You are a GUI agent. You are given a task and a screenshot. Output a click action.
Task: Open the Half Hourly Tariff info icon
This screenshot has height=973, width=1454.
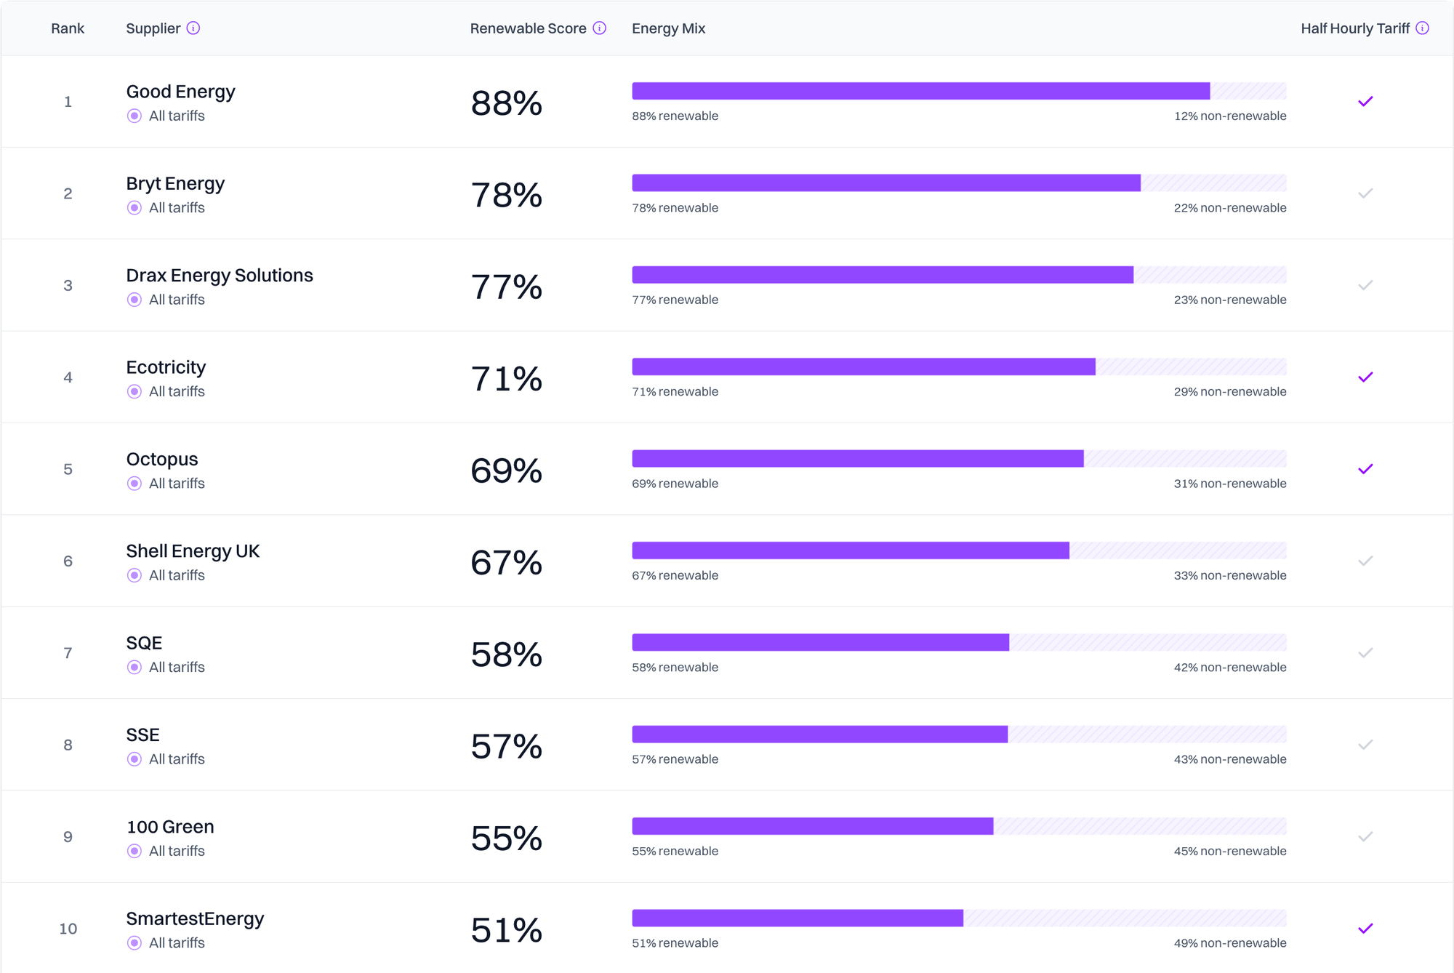[x=1422, y=28]
